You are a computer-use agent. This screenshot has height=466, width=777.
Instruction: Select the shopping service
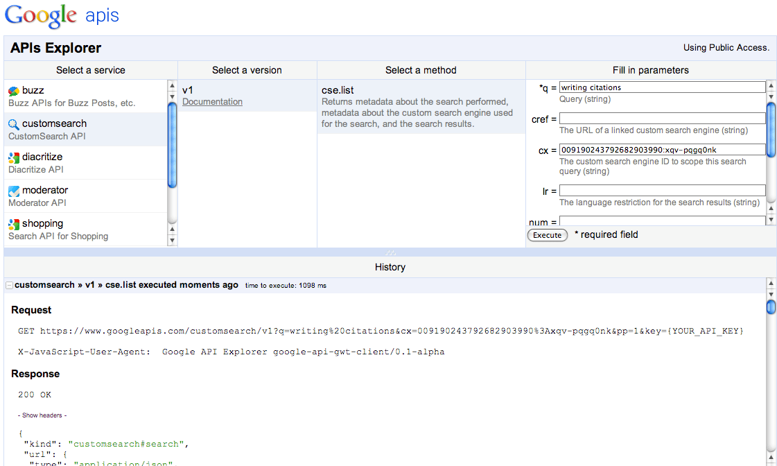coord(86,229)
